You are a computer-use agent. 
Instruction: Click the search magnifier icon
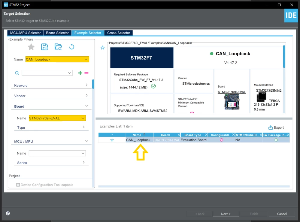point(17,73)
